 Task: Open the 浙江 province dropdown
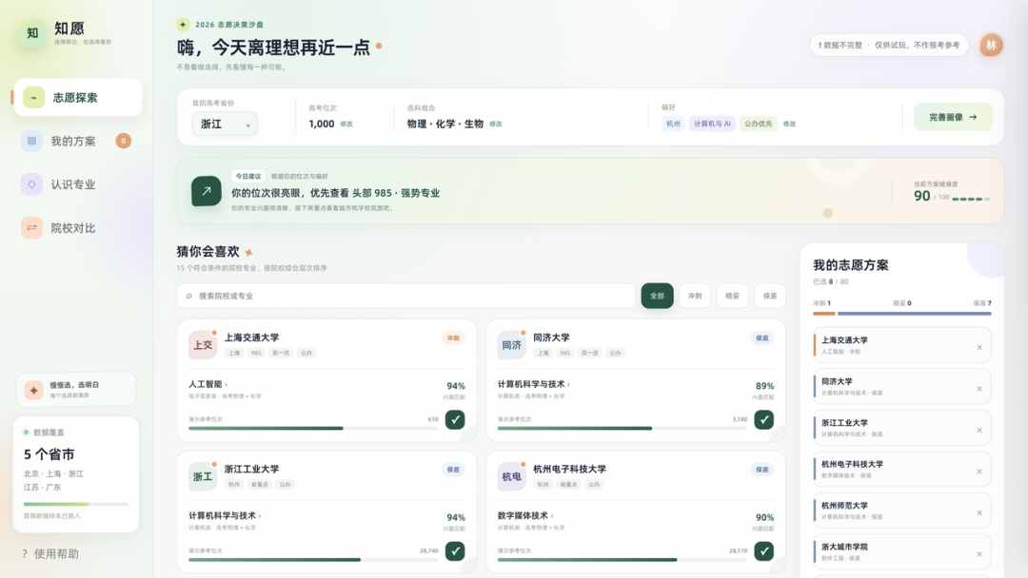click(225, 124)
